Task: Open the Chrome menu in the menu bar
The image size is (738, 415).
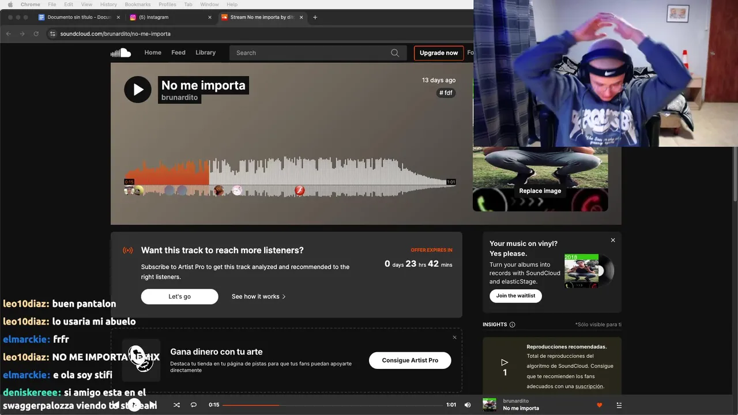Action: coord(31,4)
